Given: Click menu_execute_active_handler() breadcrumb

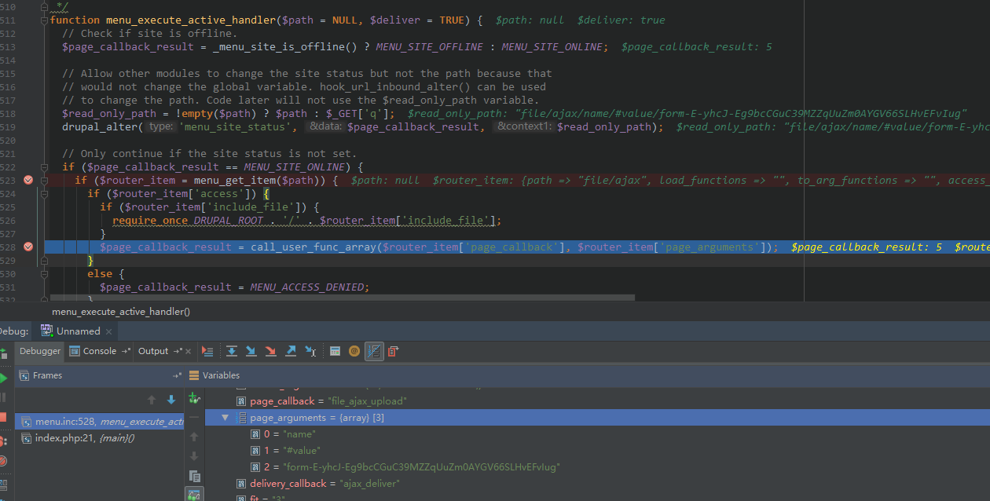Looking at the screenshot, I should click(x=121, y=312).
